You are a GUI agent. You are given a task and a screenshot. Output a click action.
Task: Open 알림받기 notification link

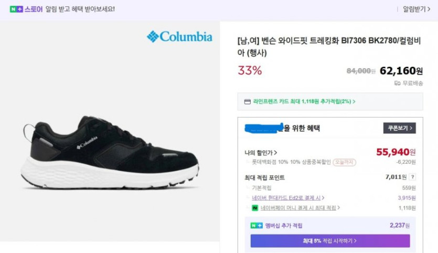[416, 9]
